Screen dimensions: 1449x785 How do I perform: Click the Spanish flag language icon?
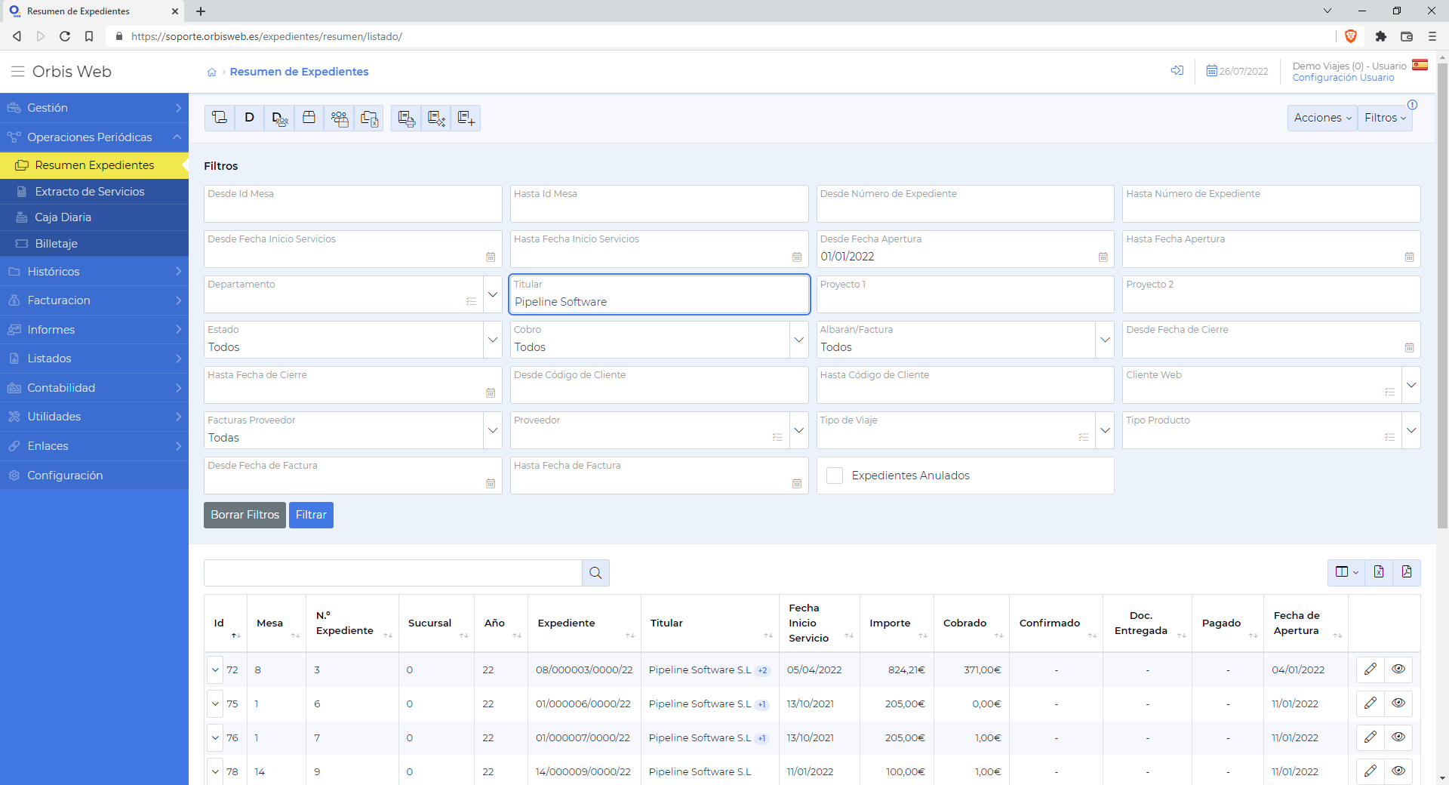[x=1420, y=65]
